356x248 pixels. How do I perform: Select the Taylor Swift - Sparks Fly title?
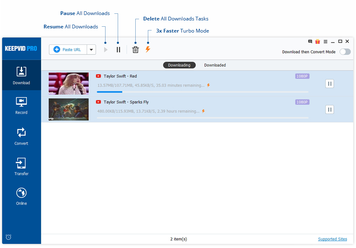[126, 102]
